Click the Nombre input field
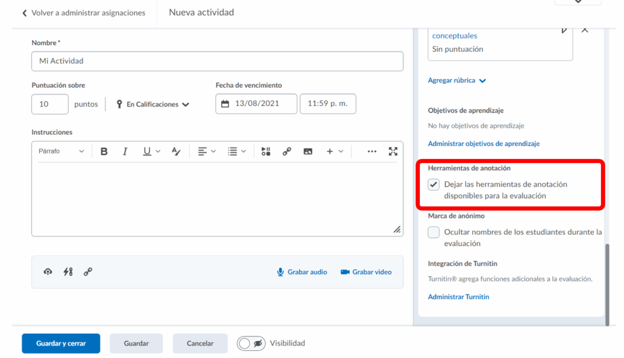 tap(217, 61)
